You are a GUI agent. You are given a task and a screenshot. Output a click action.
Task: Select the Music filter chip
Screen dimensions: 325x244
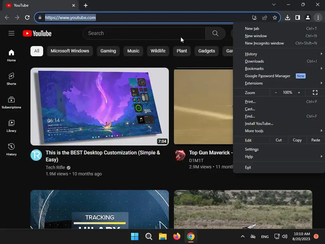click(x=133, y=51)
